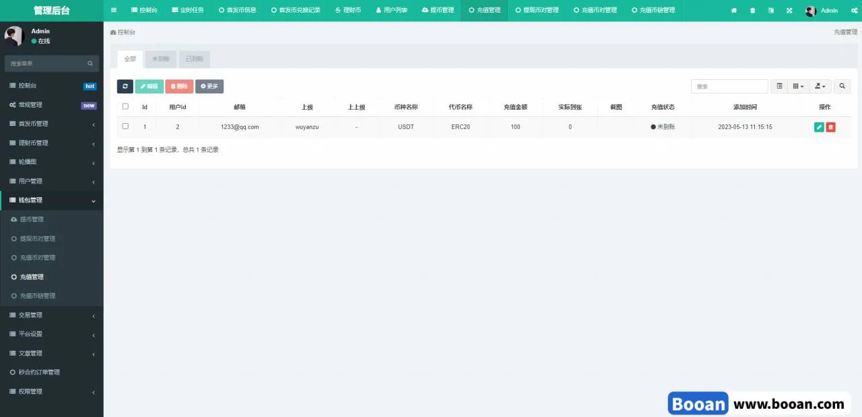
Task: Click the red delete icon in row 1
Action: (x=830, y=127)
